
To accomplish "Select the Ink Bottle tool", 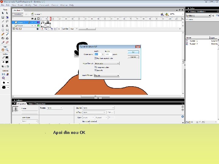I will point(3,38).
